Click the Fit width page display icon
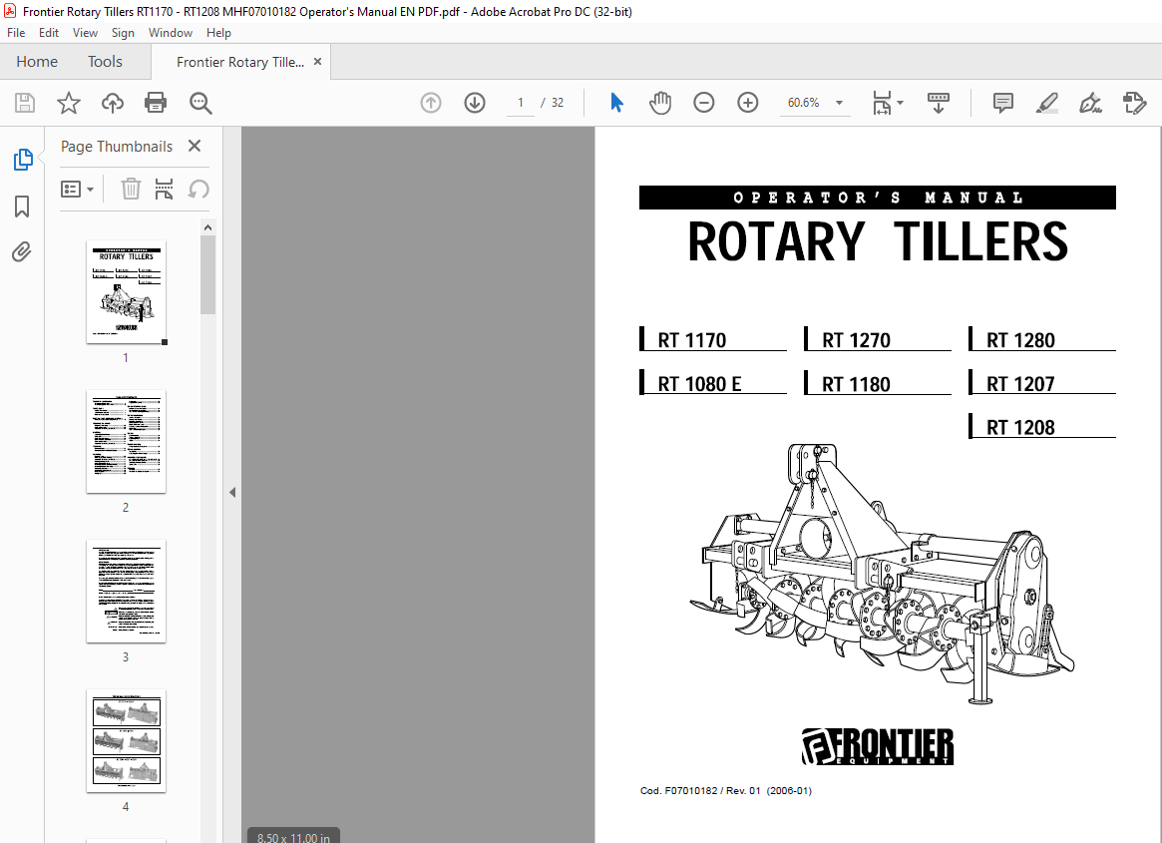Viewport: 1162px width, 843px height. (882, 103)
